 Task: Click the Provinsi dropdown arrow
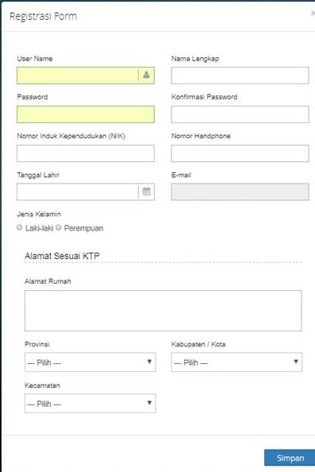click(149, 362)
